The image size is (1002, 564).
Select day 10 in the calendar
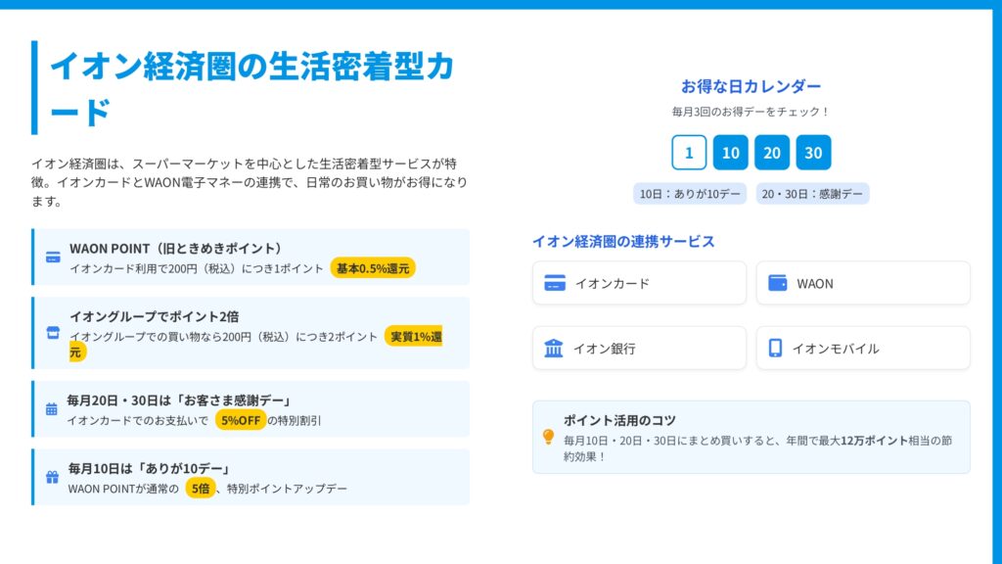730,153
